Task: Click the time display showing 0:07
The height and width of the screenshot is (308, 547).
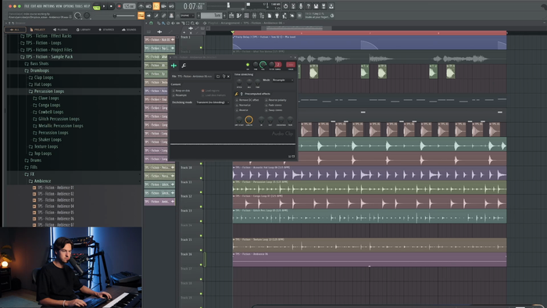Action: (x=194, y=6)
